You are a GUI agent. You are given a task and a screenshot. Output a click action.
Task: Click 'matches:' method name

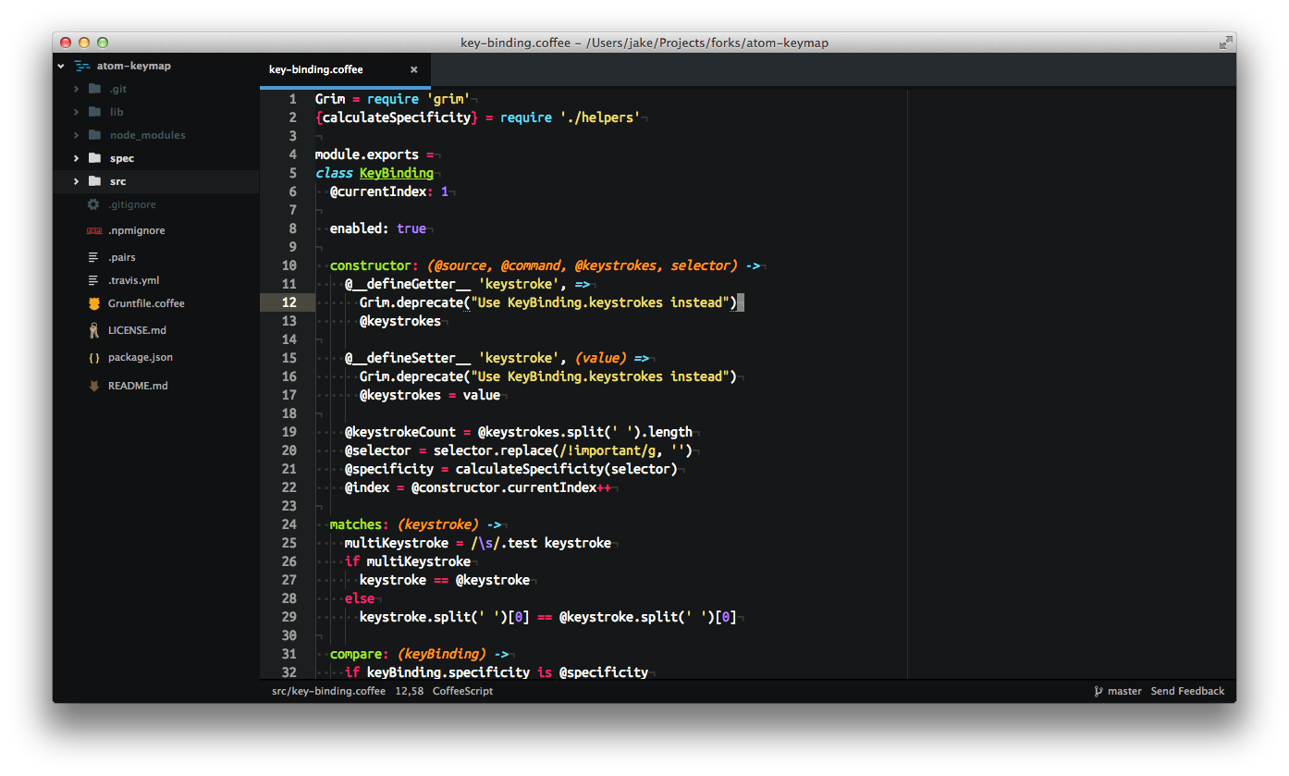coord(360,524)
